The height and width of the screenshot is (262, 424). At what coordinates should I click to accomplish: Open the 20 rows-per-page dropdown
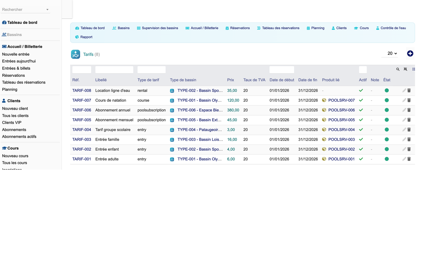point(392,53)
